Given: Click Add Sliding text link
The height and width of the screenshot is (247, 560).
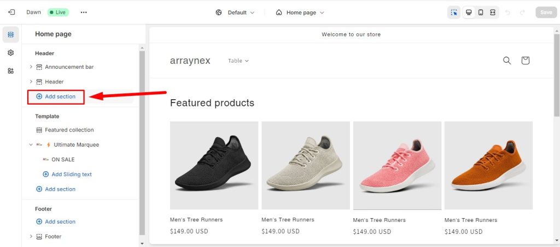Looking at the screenshot, I should [x=71, y=174].
